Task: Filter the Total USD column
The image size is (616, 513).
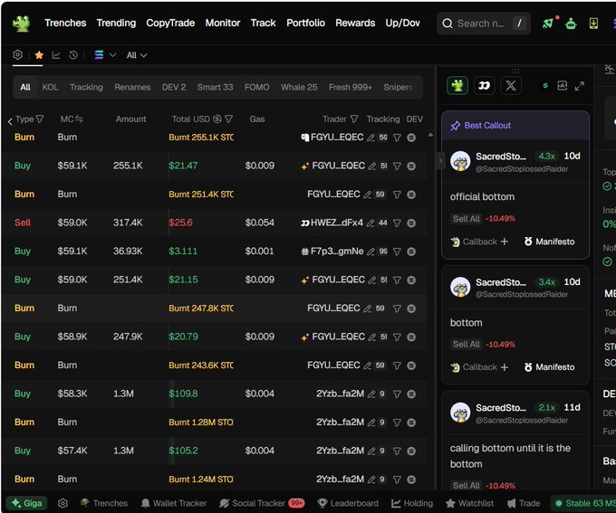Action: 229,119
